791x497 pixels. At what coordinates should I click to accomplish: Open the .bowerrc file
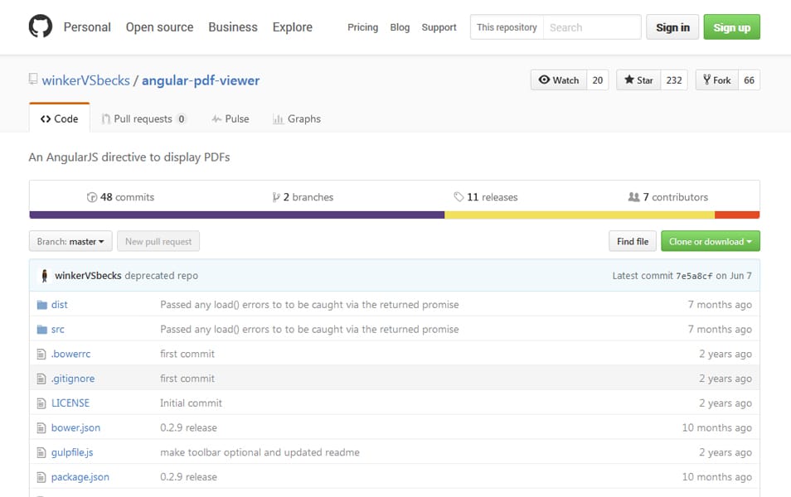[71, 354]
